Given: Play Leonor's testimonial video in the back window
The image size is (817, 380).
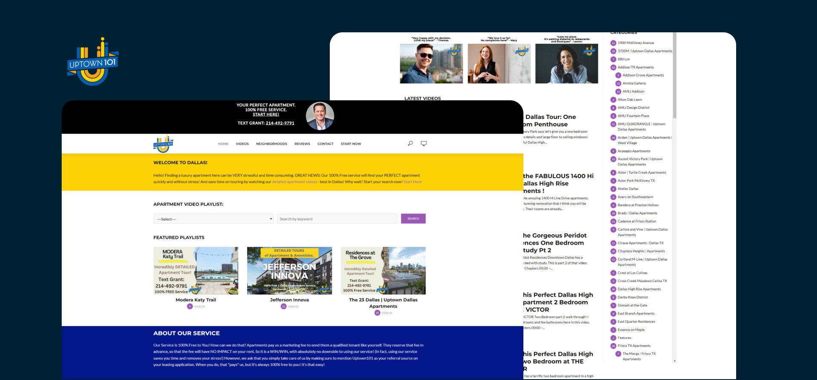Looking at the screenshot, I should 567,63.
